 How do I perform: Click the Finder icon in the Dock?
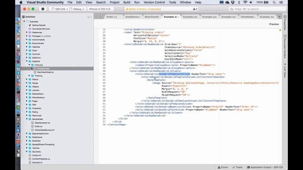pyautogui.click(x=18, y=20)
